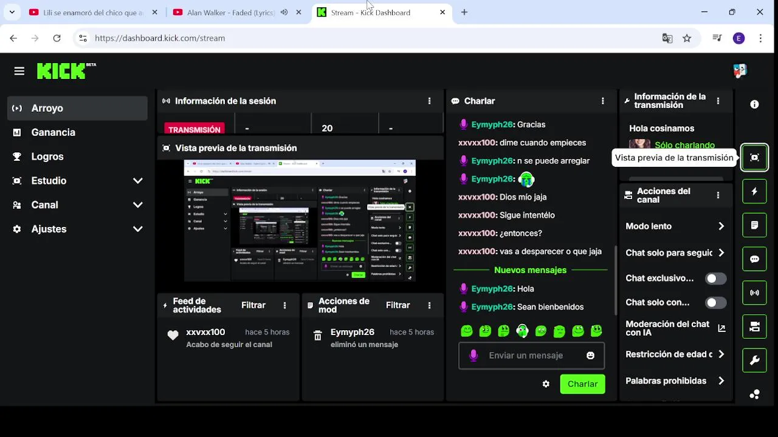Expand the Ajustes sidebar section

(x=138, y=229)
